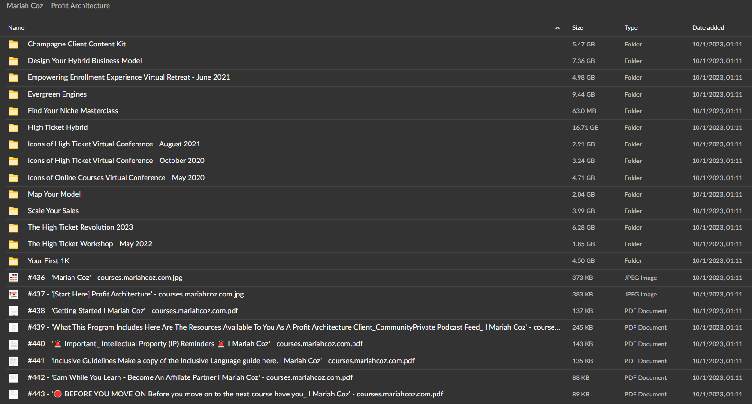Image resolution: width=752 pixels, height=404 pixels.
Task: Click the 7.36 GB size value
Action: 583,61
